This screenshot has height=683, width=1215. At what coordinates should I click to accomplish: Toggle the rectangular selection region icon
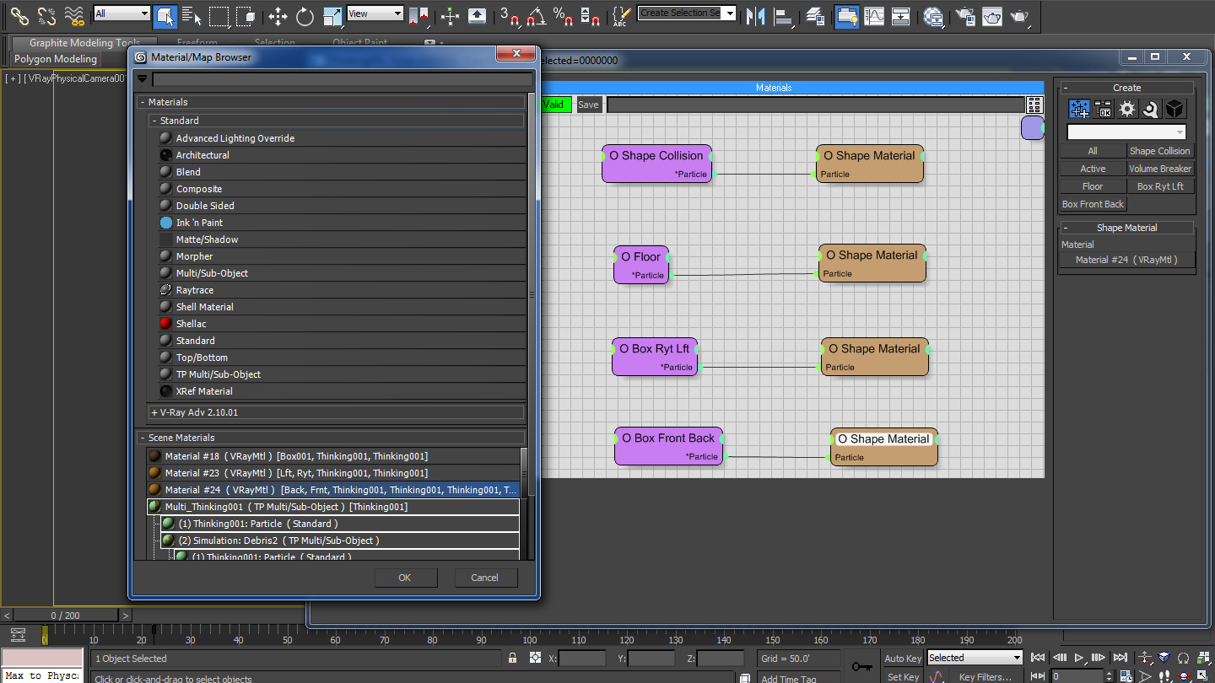219,15
